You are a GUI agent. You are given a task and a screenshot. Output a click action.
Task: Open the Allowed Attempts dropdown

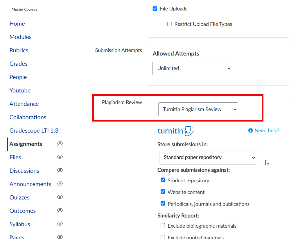192,69
